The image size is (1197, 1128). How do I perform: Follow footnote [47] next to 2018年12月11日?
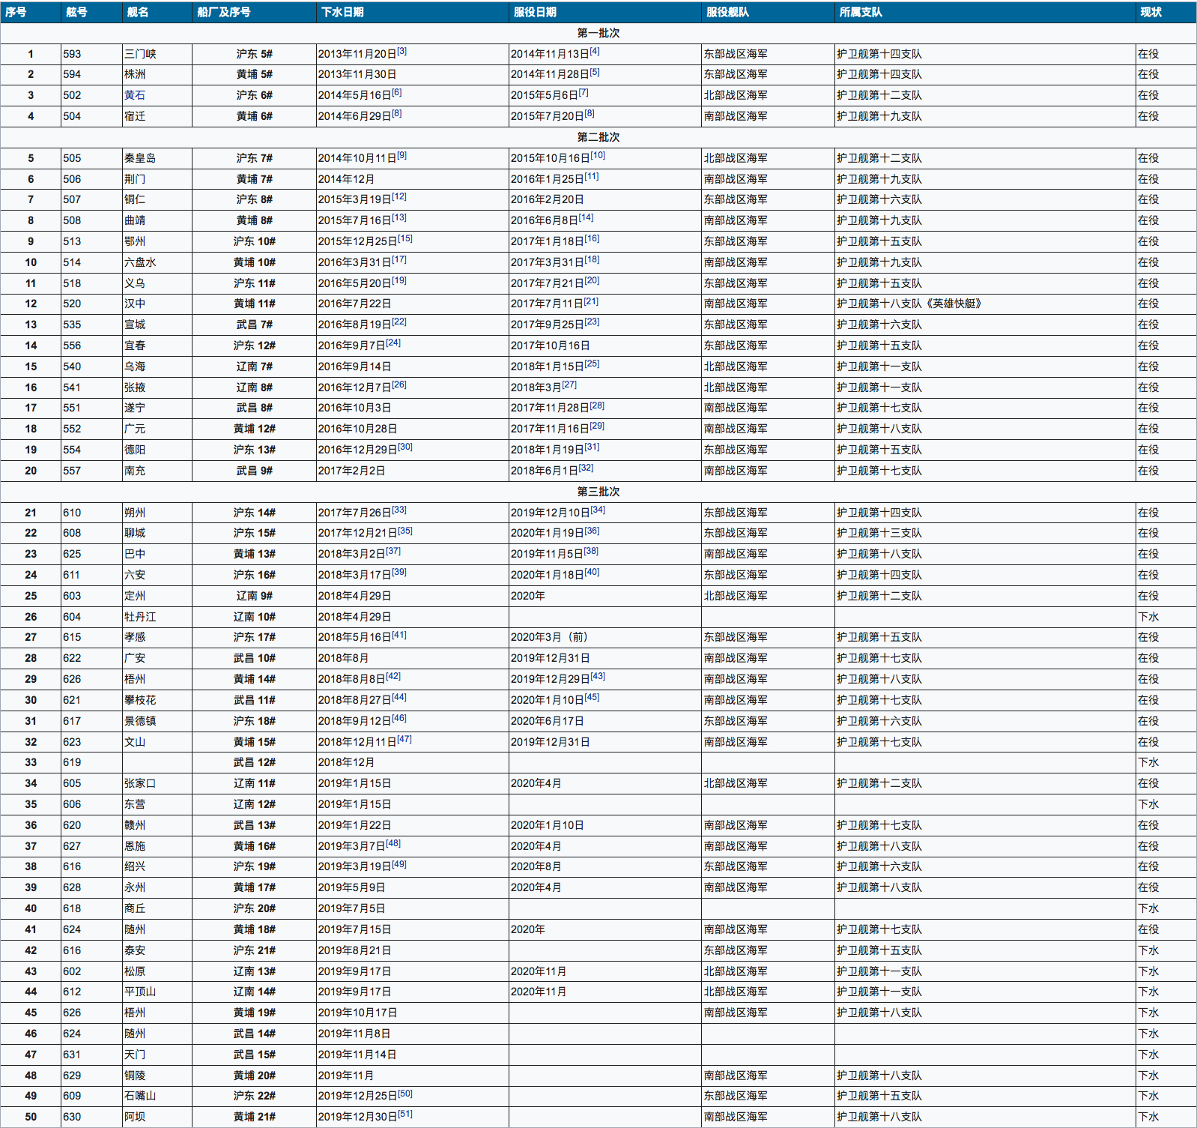[404, 740]
